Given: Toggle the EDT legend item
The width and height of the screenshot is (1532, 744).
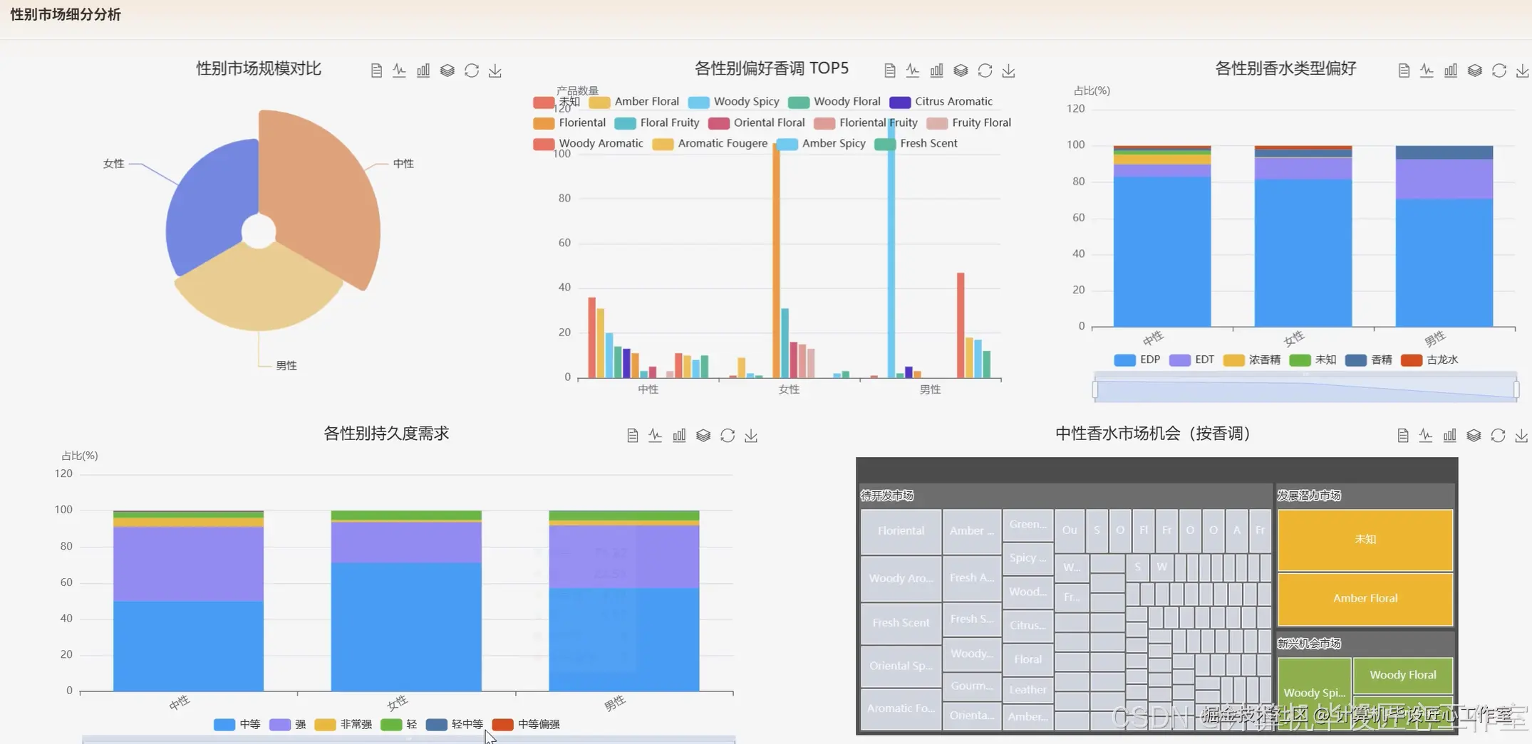Looking at the screenshot, I should 1192,360.
